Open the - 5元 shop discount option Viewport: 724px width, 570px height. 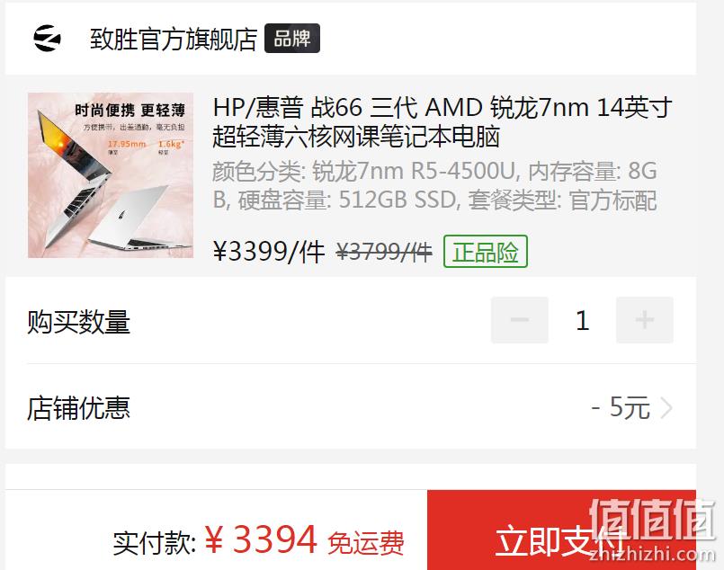pyautogui.click(x=620, y=407)
